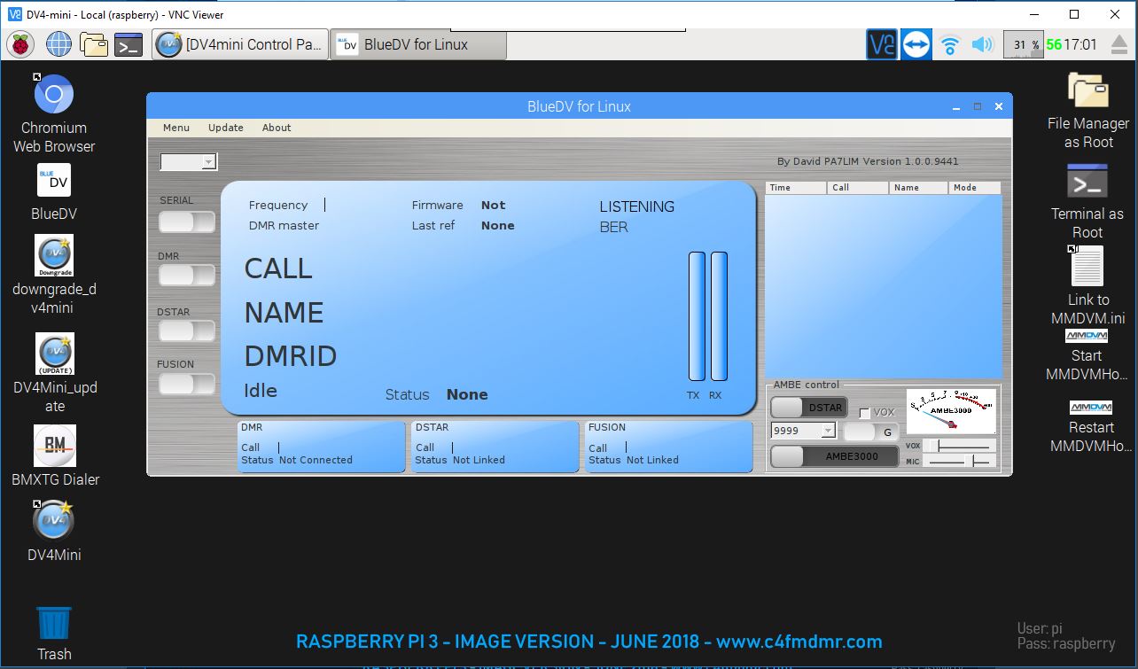This screenshot has width=1138, height=669.
Task: Open the About menu in BlueDV
Action: (x=277, y=128)
